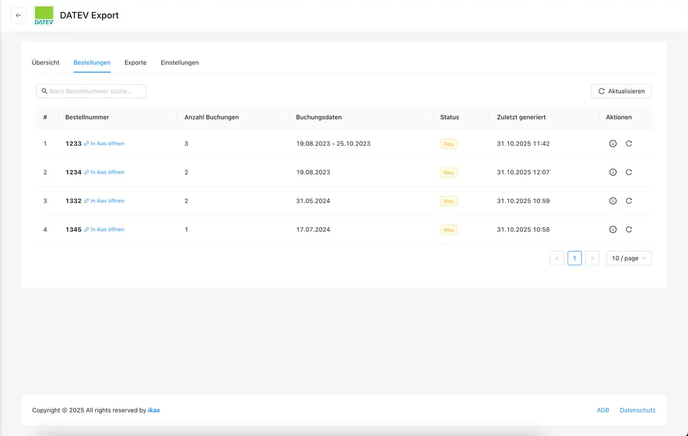Go to next page arrow
The width and height of the screenshot is (688, 436).
(x=592, y=258)
